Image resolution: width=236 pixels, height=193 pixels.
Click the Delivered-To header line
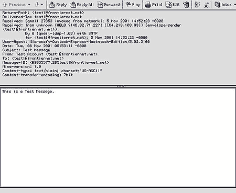pos(42,17)
